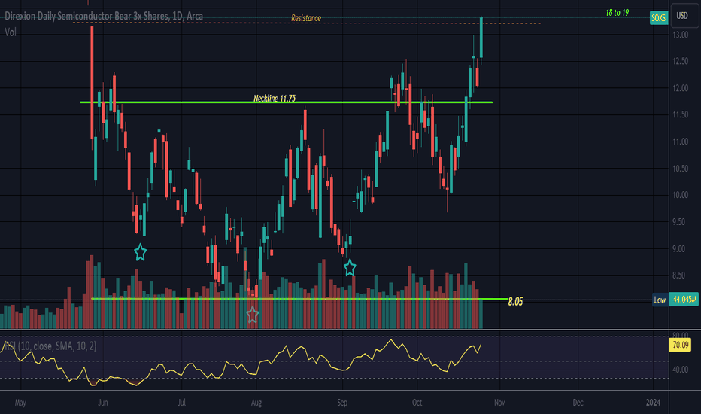Click the 10.00 price axis label
Image resolution: width=701 pixels, height=414 pixels.
681,195
